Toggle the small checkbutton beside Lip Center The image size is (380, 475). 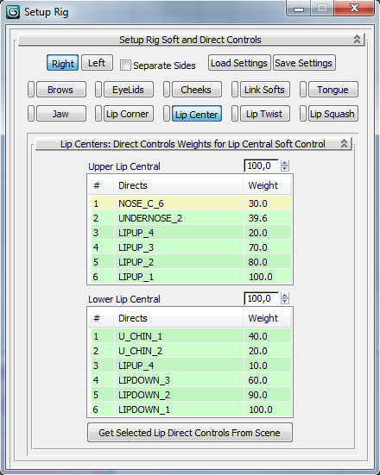click(x=167, y=114)
